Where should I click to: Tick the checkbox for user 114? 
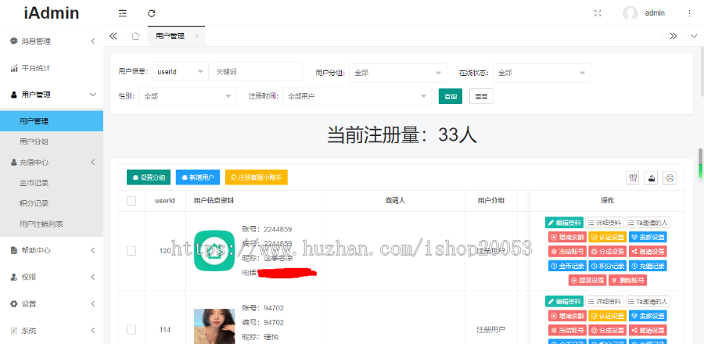click(131, 330)
